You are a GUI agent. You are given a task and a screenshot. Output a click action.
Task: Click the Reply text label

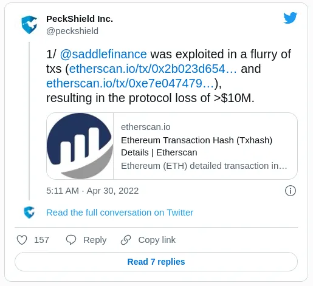[95, 240]
